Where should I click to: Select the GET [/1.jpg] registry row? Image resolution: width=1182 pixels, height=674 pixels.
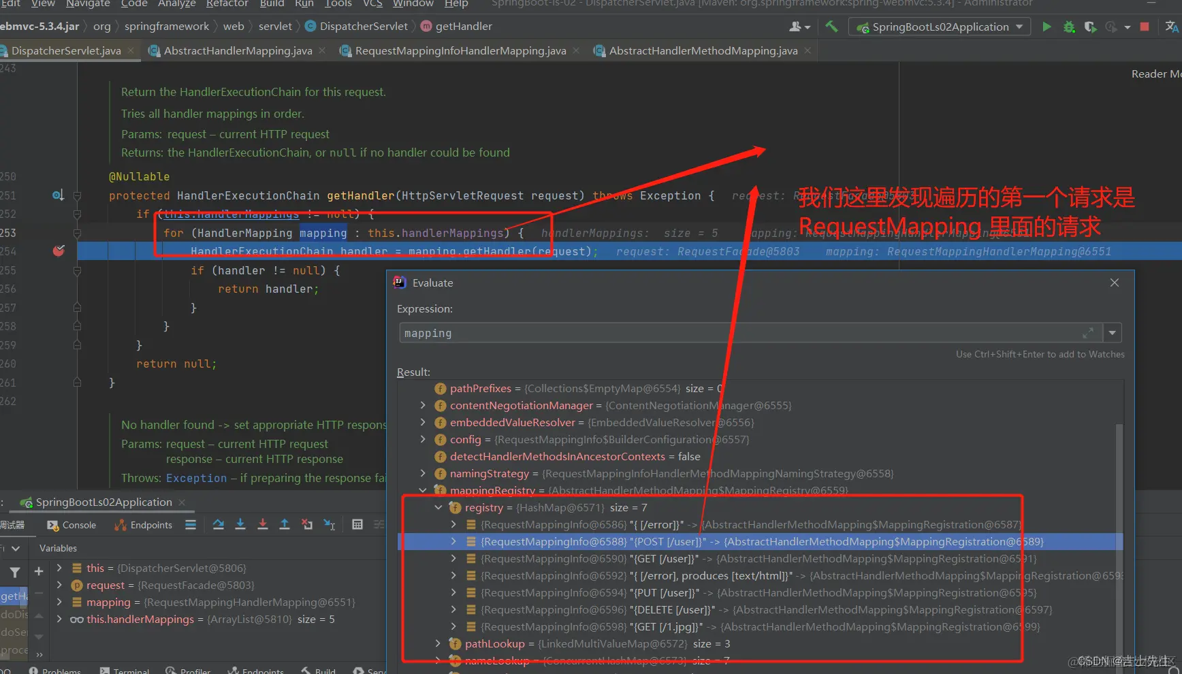760,626
